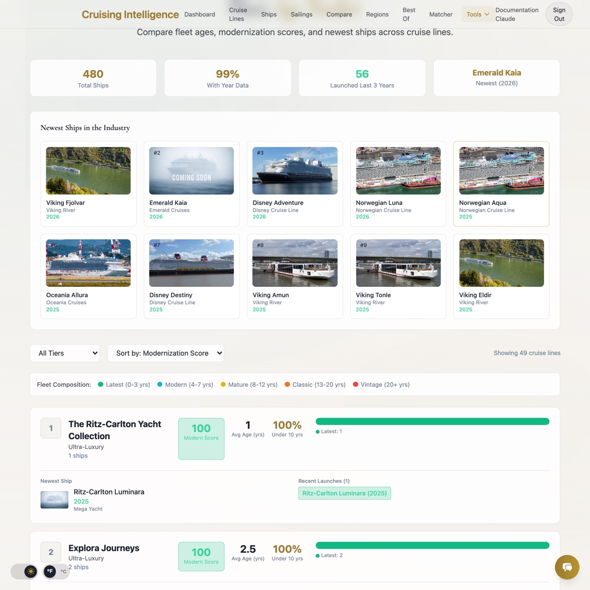This screenshot has height=590, width=590.
Task: Click the Newest Ships in the Industry heading
Action: tap(85, 128)
